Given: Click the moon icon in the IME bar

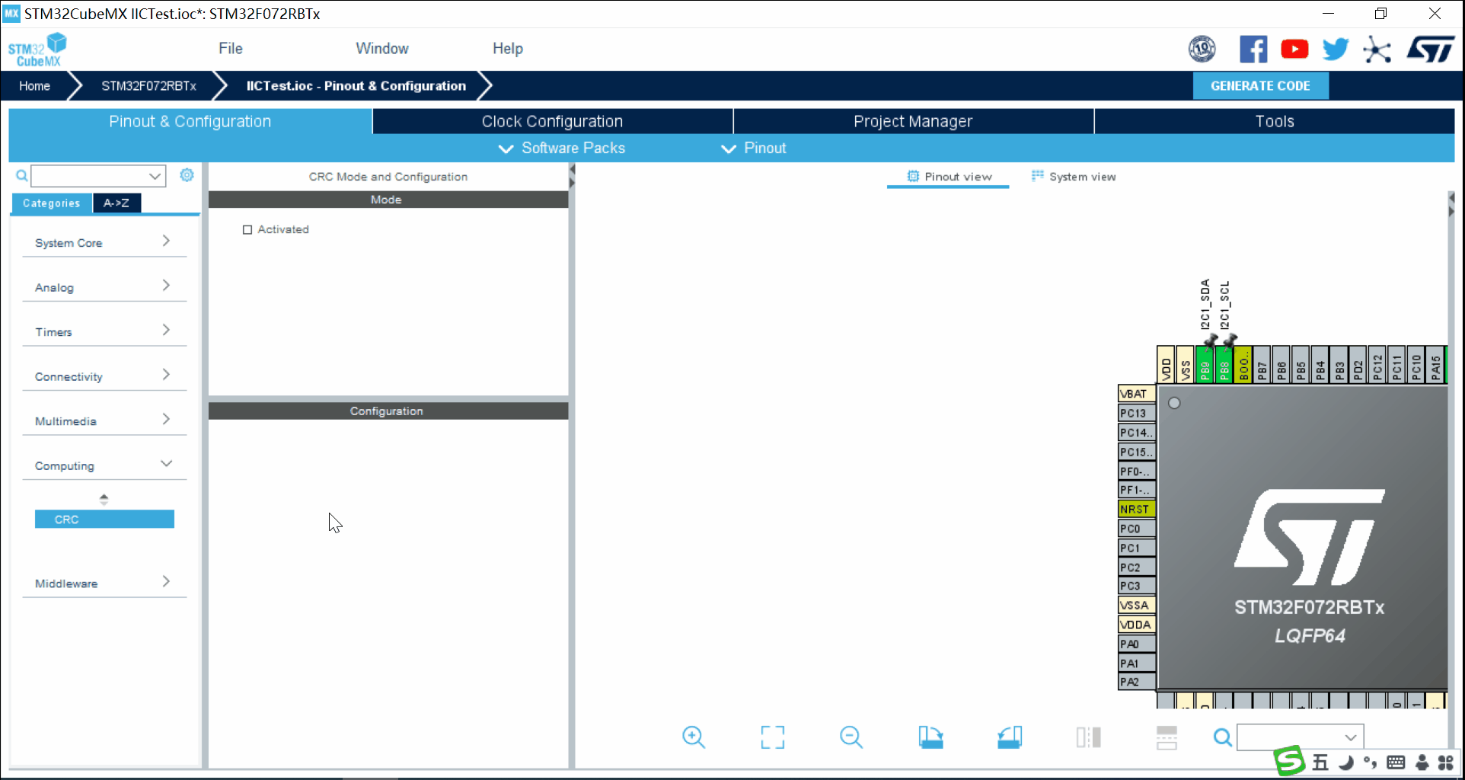Looking at the screenshot, I should point(1346,762).
